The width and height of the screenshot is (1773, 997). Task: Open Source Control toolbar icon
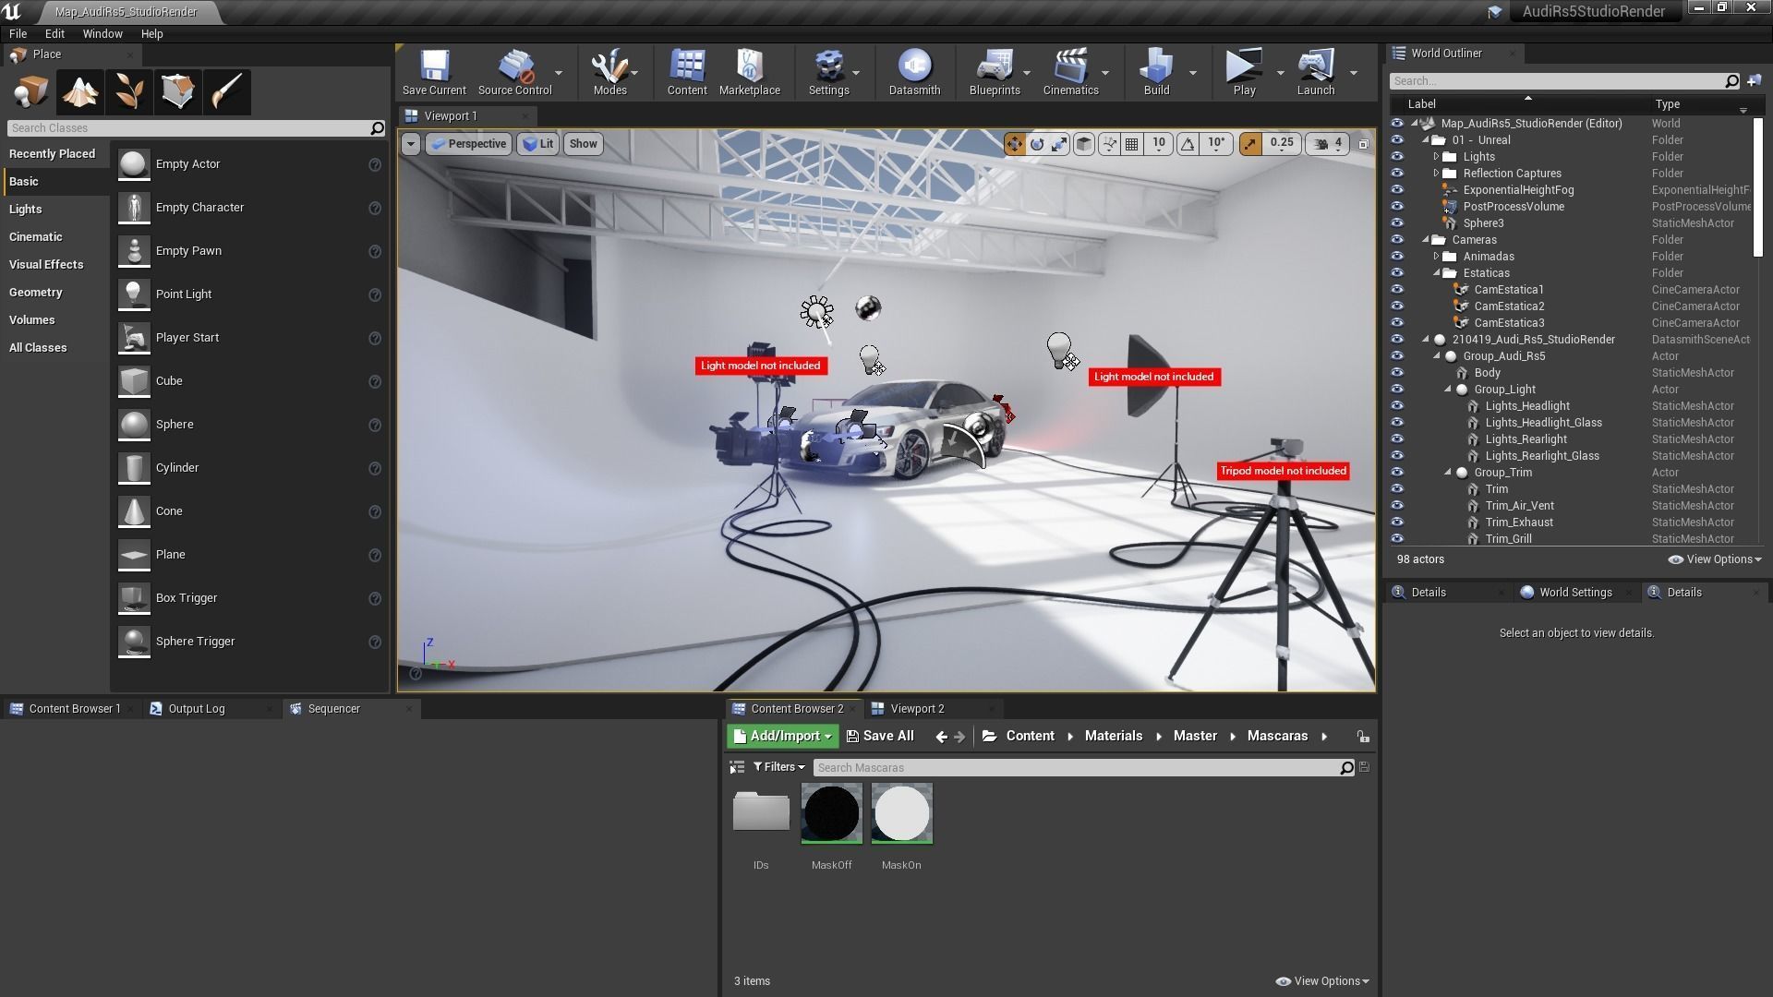click(x=514, y=73)
